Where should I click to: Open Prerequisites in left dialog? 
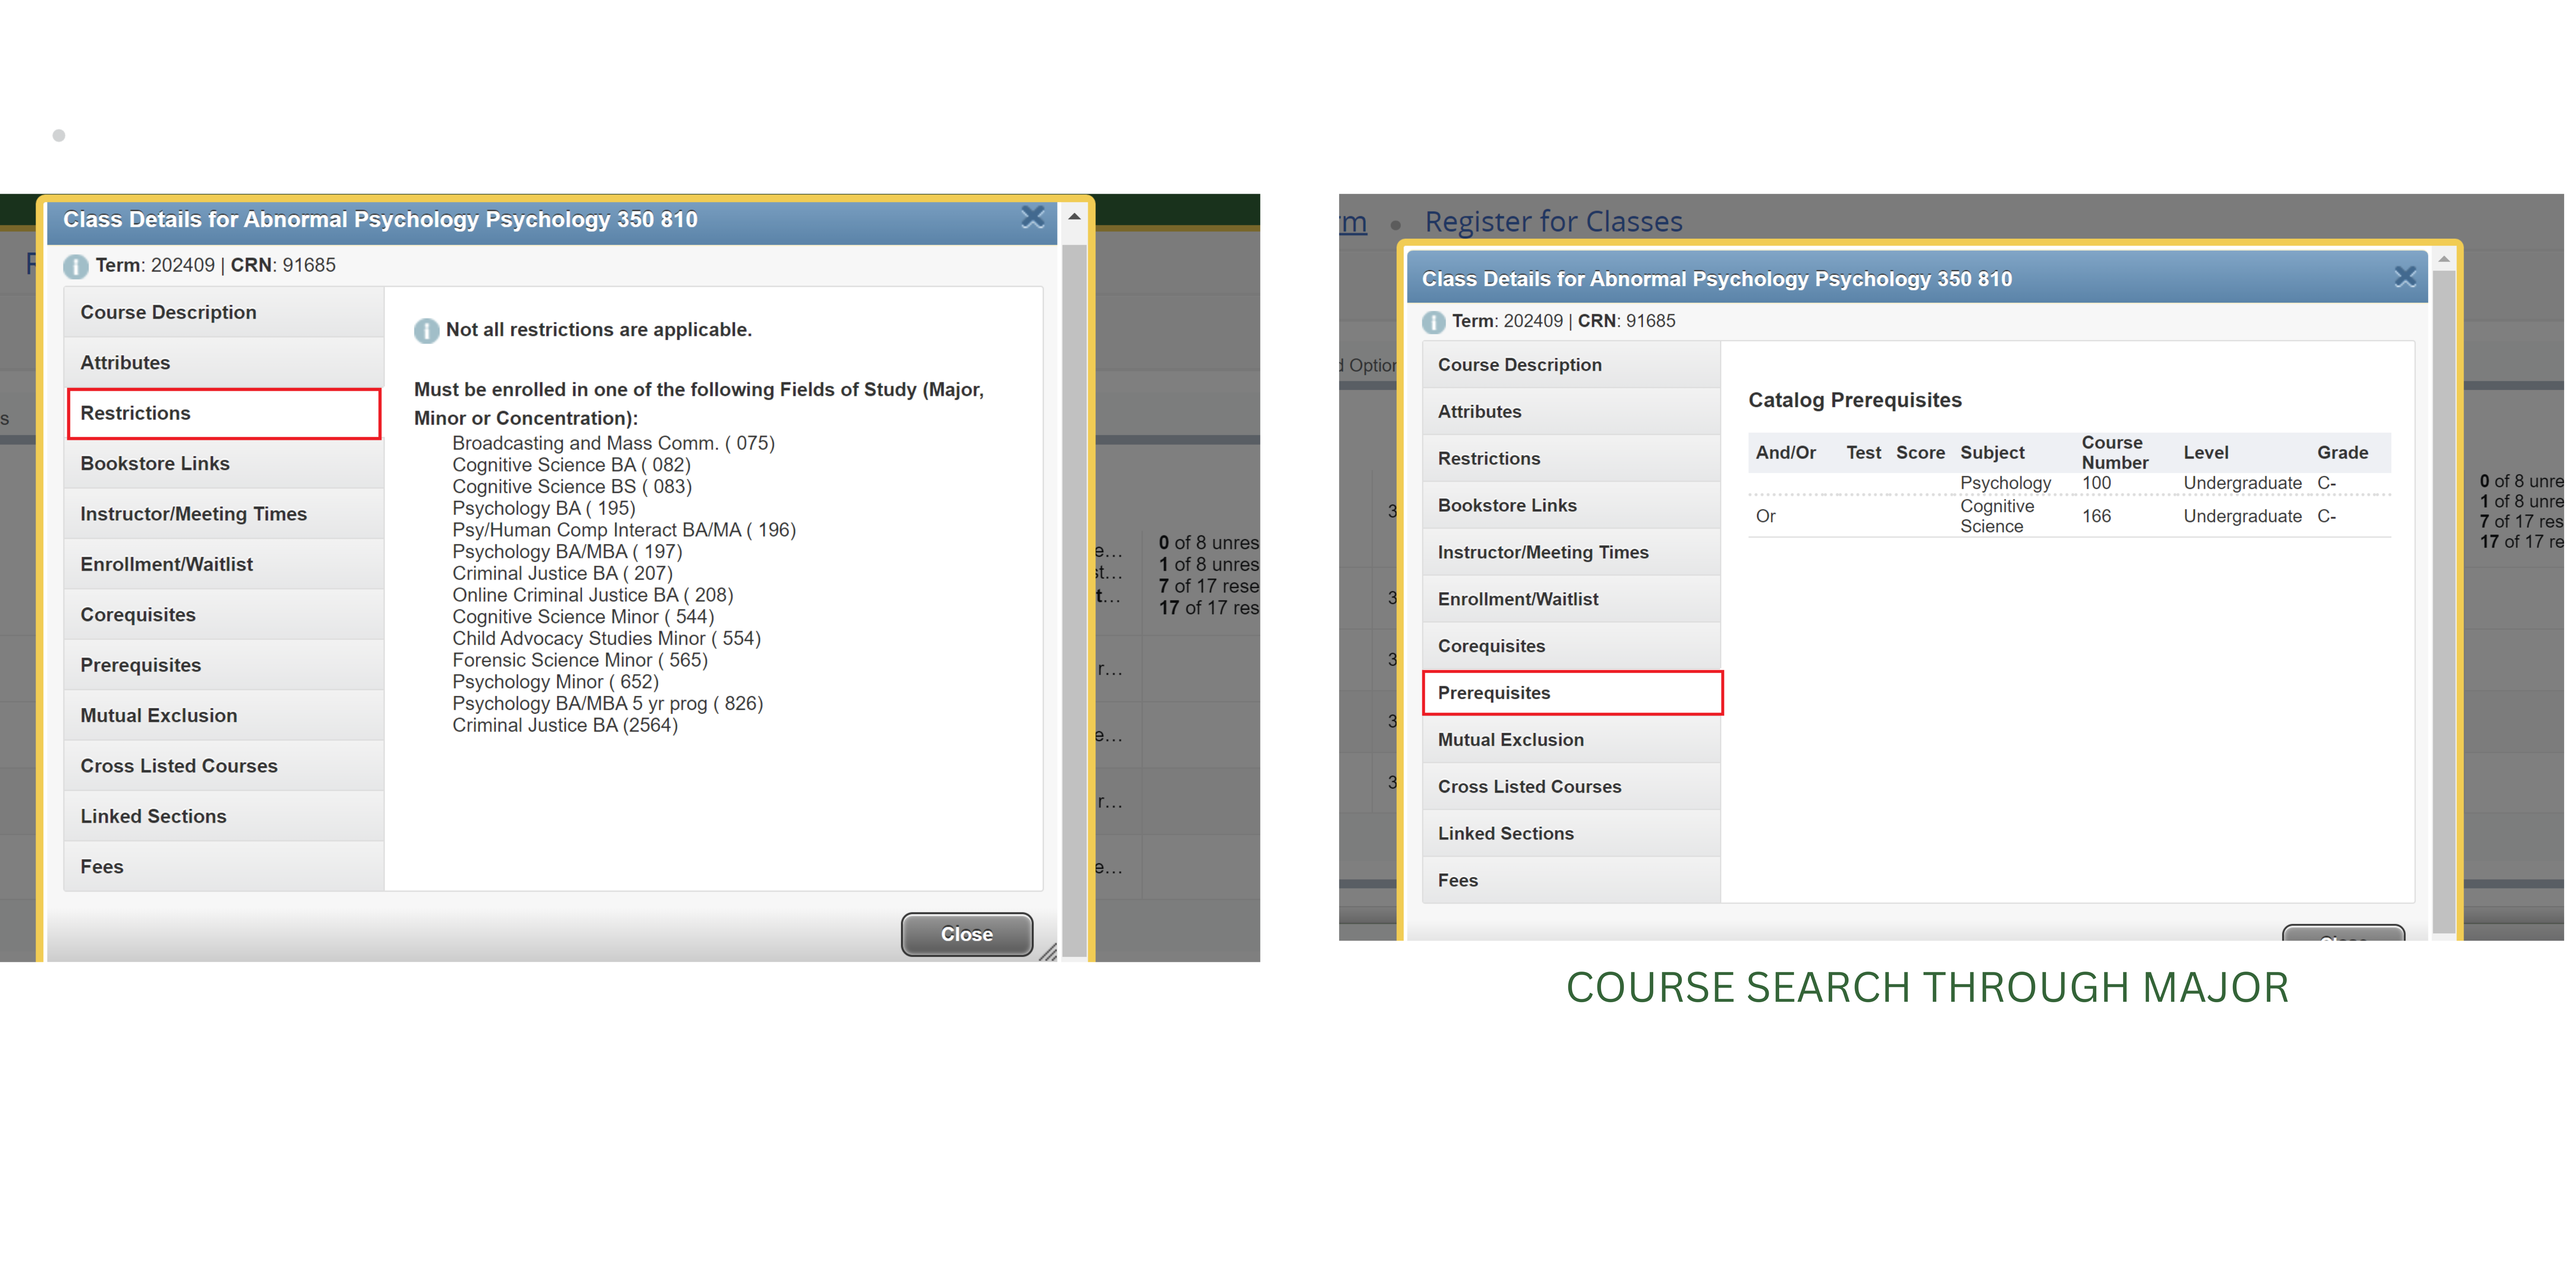[x=224, y=665]
